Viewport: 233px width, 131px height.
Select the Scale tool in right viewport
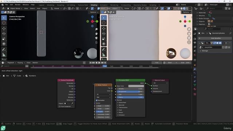[x=104, y=39]
